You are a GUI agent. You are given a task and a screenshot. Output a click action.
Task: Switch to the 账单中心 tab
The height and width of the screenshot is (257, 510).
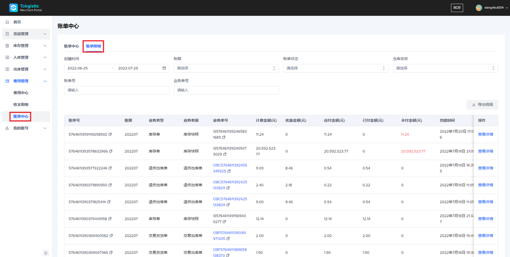71,46
